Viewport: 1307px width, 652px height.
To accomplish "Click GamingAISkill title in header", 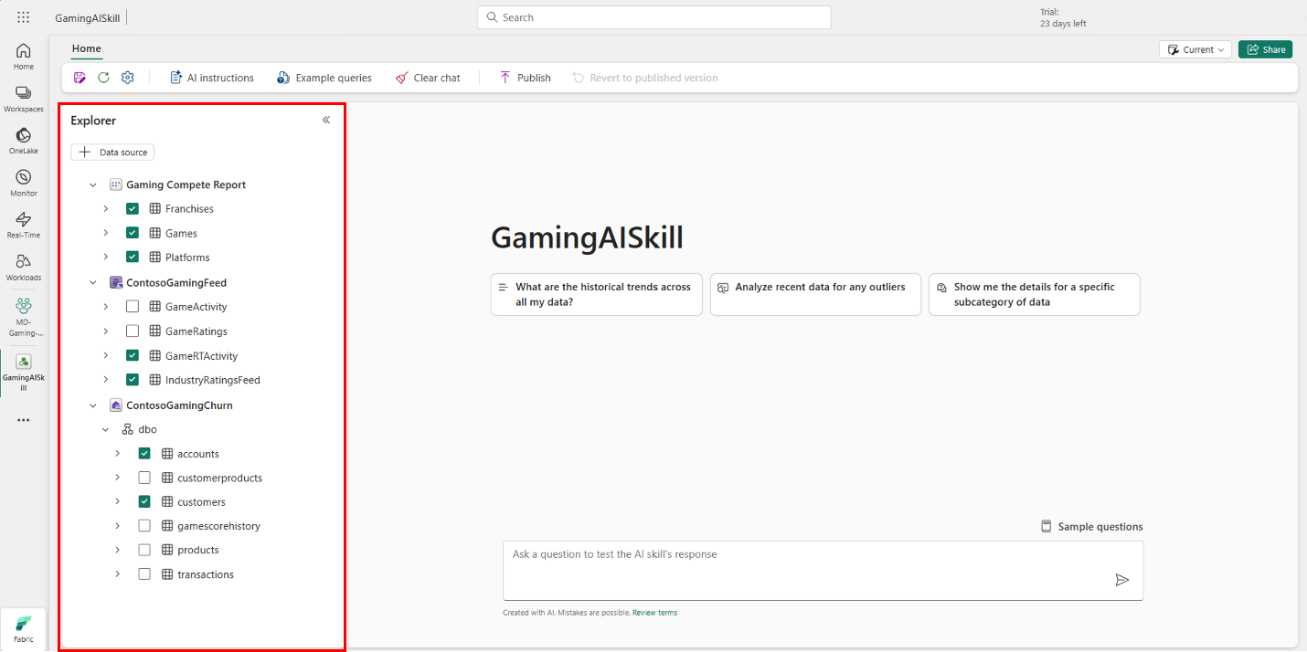I will point(87,17).
